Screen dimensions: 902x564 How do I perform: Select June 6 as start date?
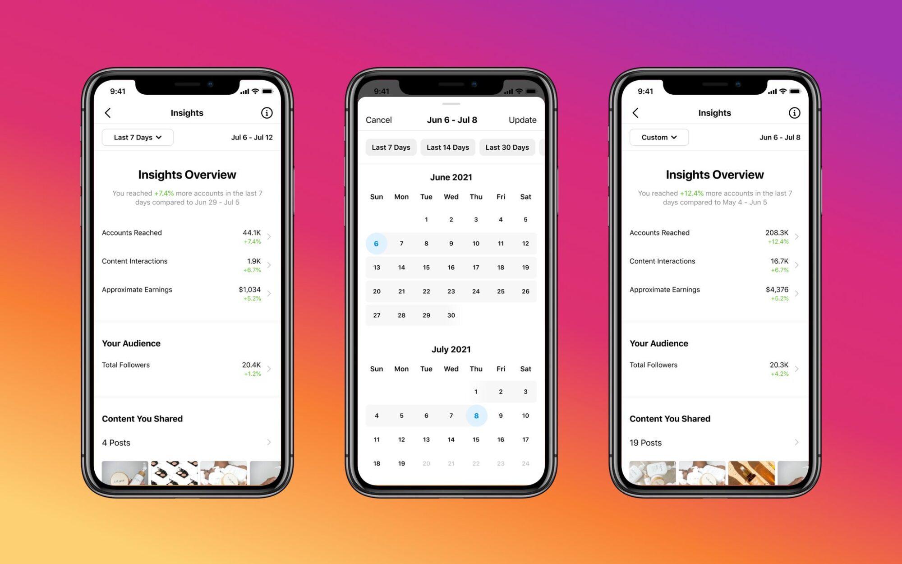[376, 242]
